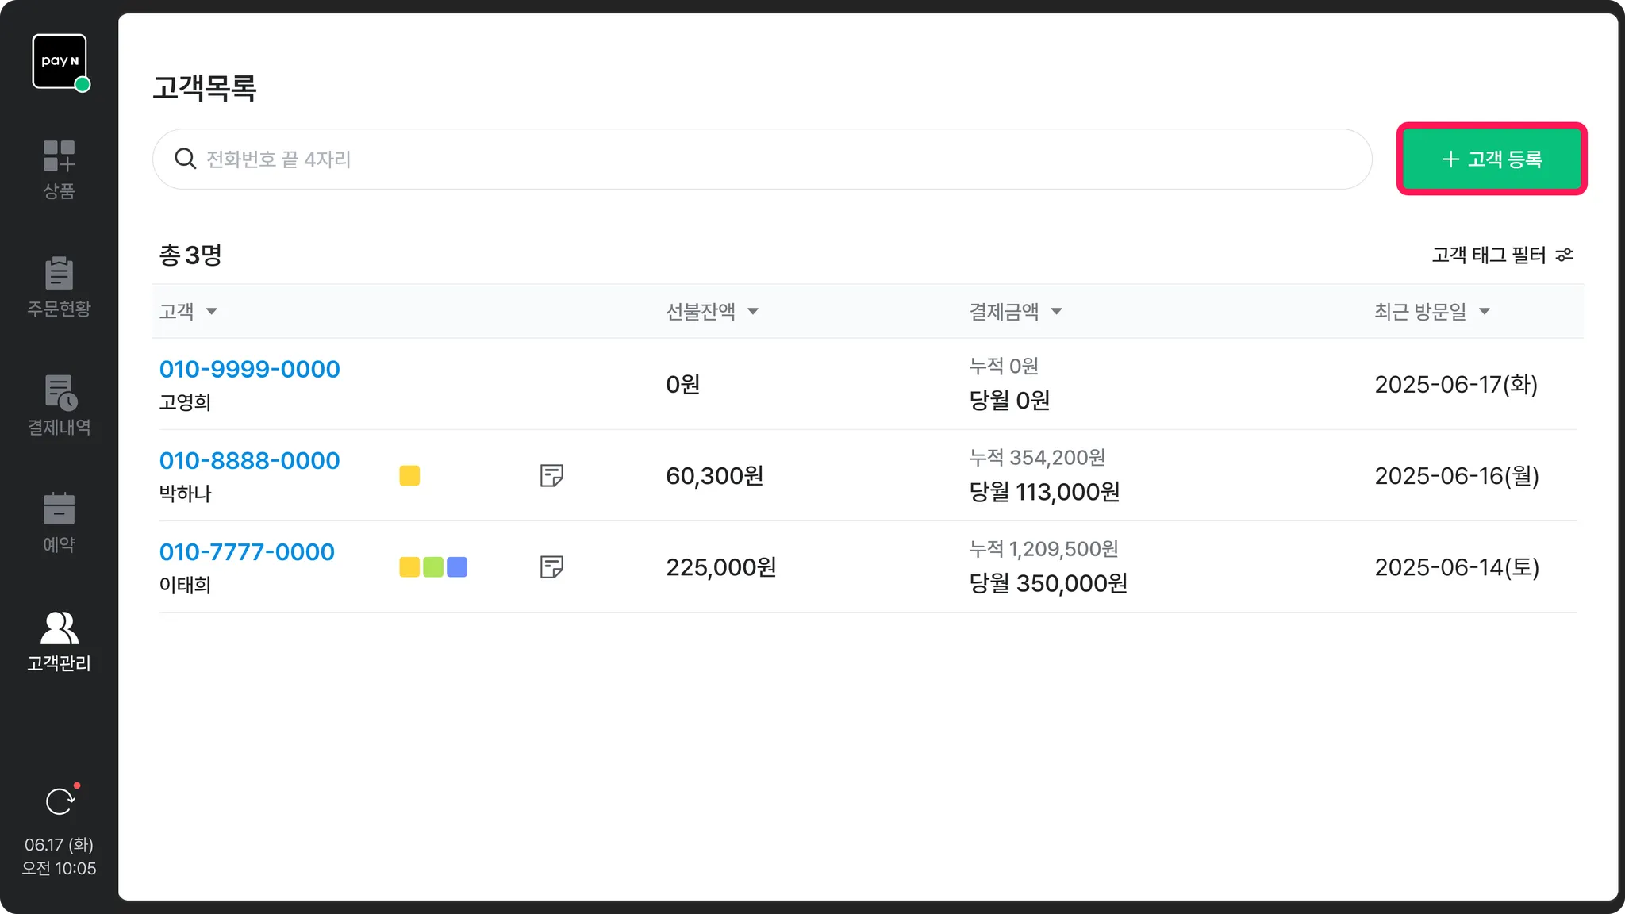Open customer 010-9999-0000 details

click(249, 369)
